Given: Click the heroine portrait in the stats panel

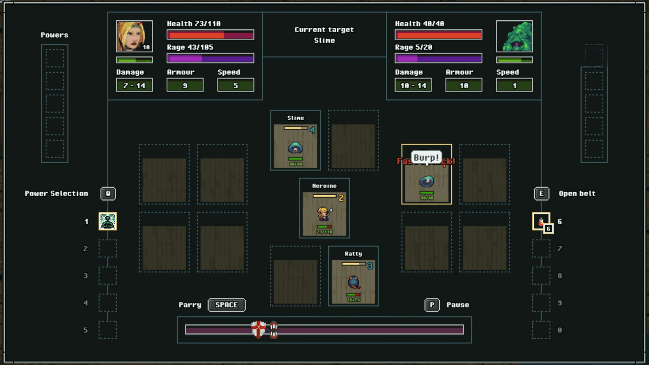Looking at the screenshot, I should [134, 36].
